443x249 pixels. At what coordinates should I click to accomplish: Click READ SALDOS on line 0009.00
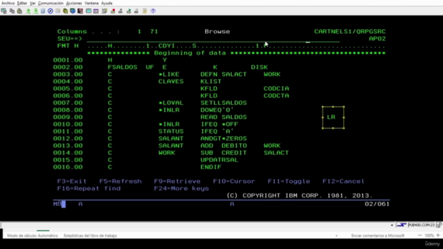[x=224, y=117]
